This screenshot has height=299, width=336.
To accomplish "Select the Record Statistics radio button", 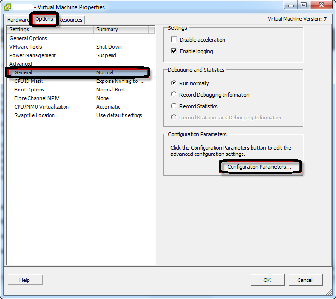I will tap(174, 106).
